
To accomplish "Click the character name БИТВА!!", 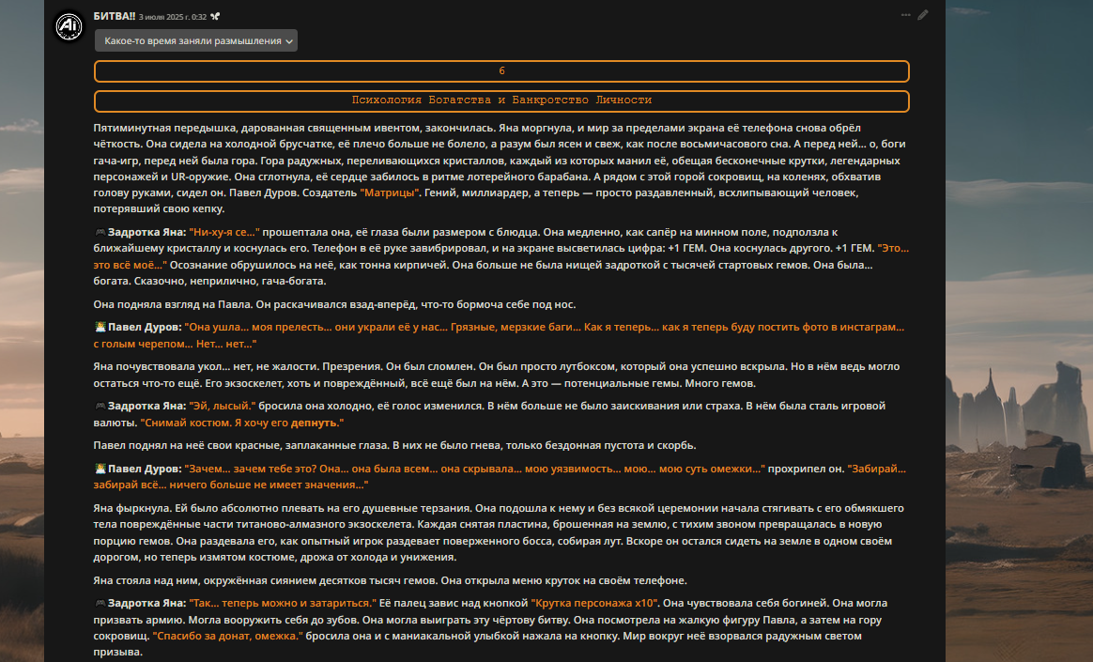I will [x=115, y=16].
